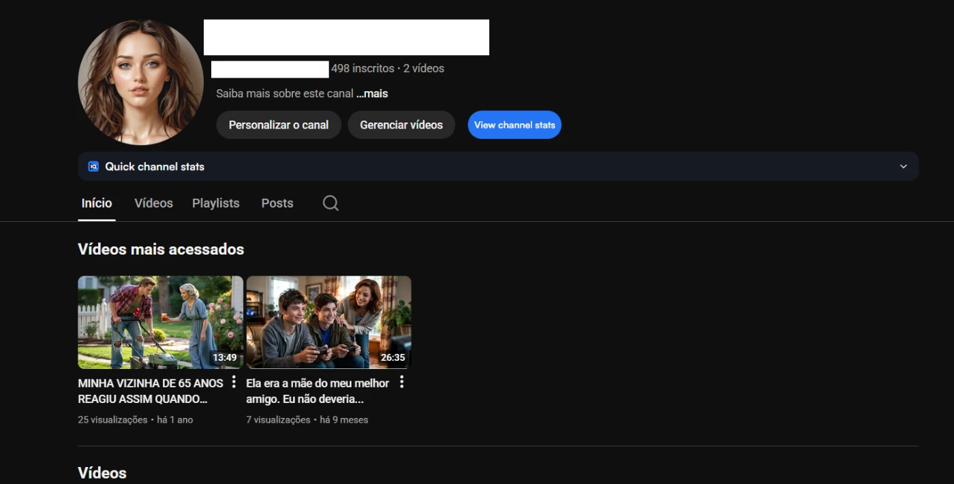
Task: Click the Gerenciar vídeos button
Action: (x=401, y=125)
